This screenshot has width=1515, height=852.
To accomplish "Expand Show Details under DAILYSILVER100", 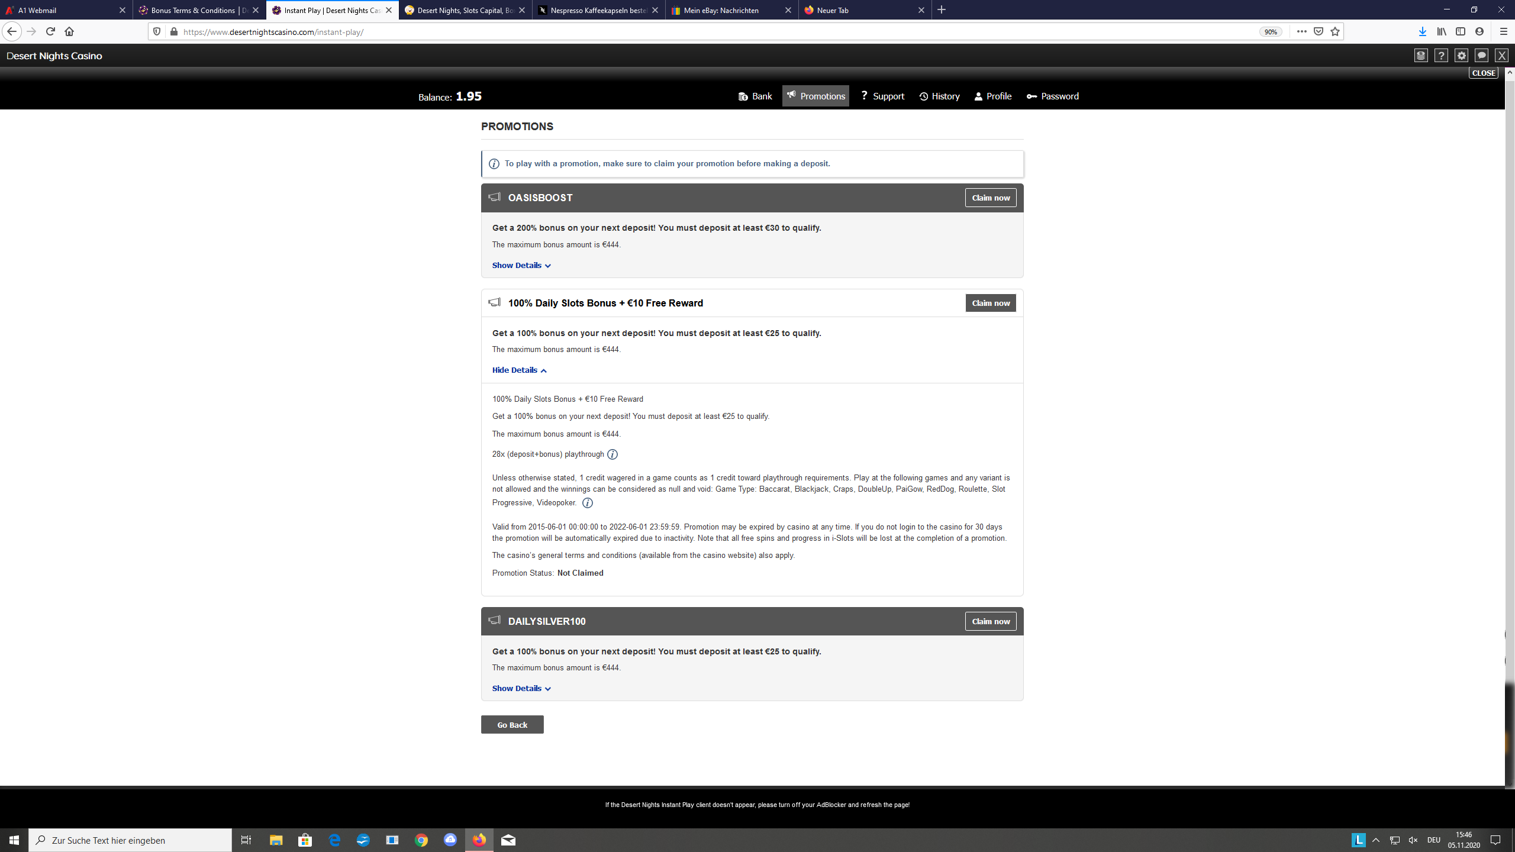I will click(521, 689).
